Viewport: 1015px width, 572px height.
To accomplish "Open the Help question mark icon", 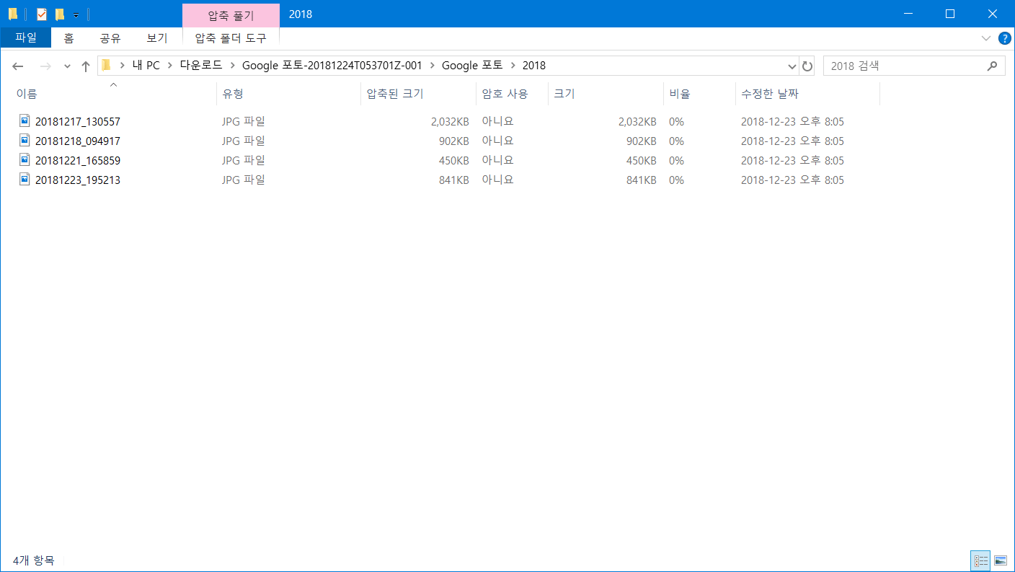I will pyautogui.click(x=1004, y=38).
